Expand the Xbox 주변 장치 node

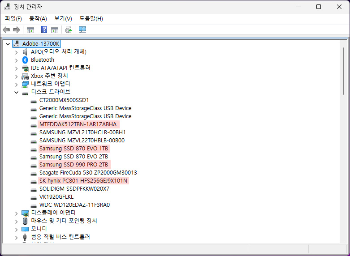(16, 77)
